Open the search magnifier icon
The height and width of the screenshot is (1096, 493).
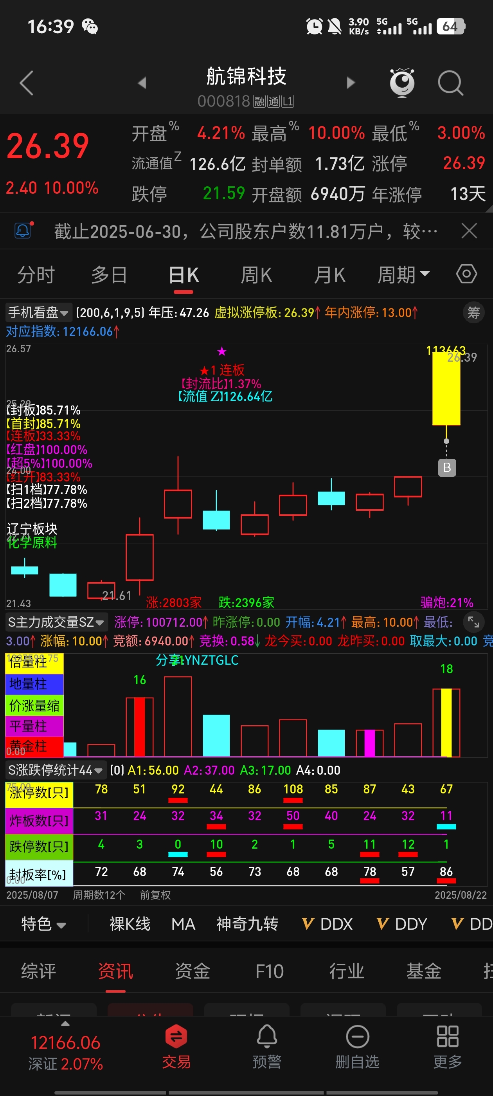tap(450, 83)
